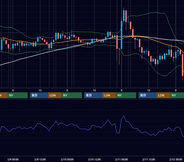Select the NY session block spanning 2/9 00:00
The height and width of the screenshot is (162, 184).
click(17, 95)
